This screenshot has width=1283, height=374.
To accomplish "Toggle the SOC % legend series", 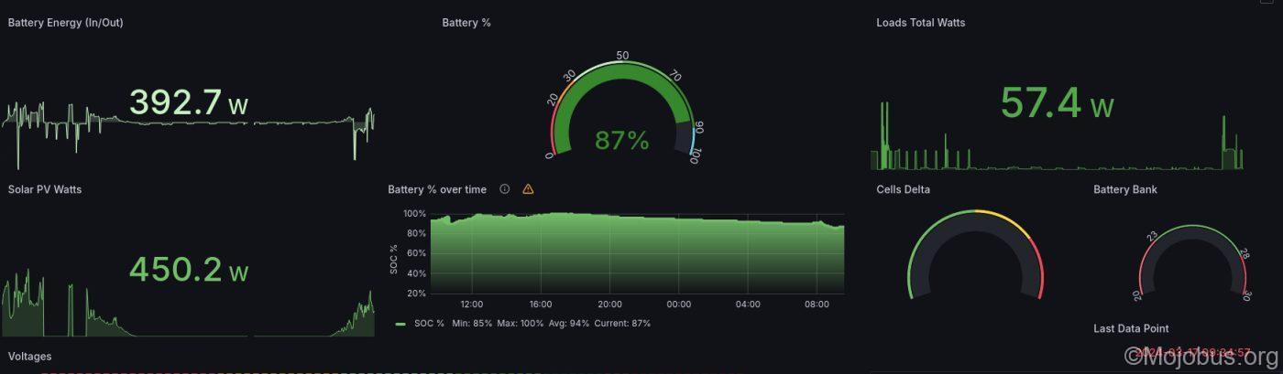I will tap(427, 324).
